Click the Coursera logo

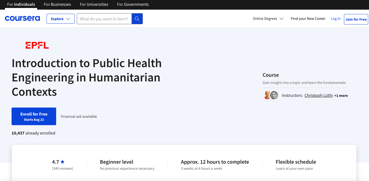click(22, 18)
